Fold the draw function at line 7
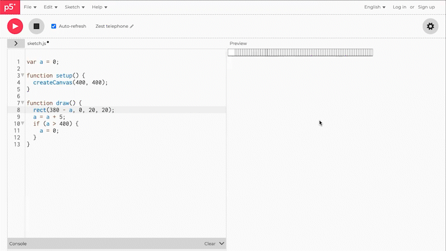 [x=23, y=103]
